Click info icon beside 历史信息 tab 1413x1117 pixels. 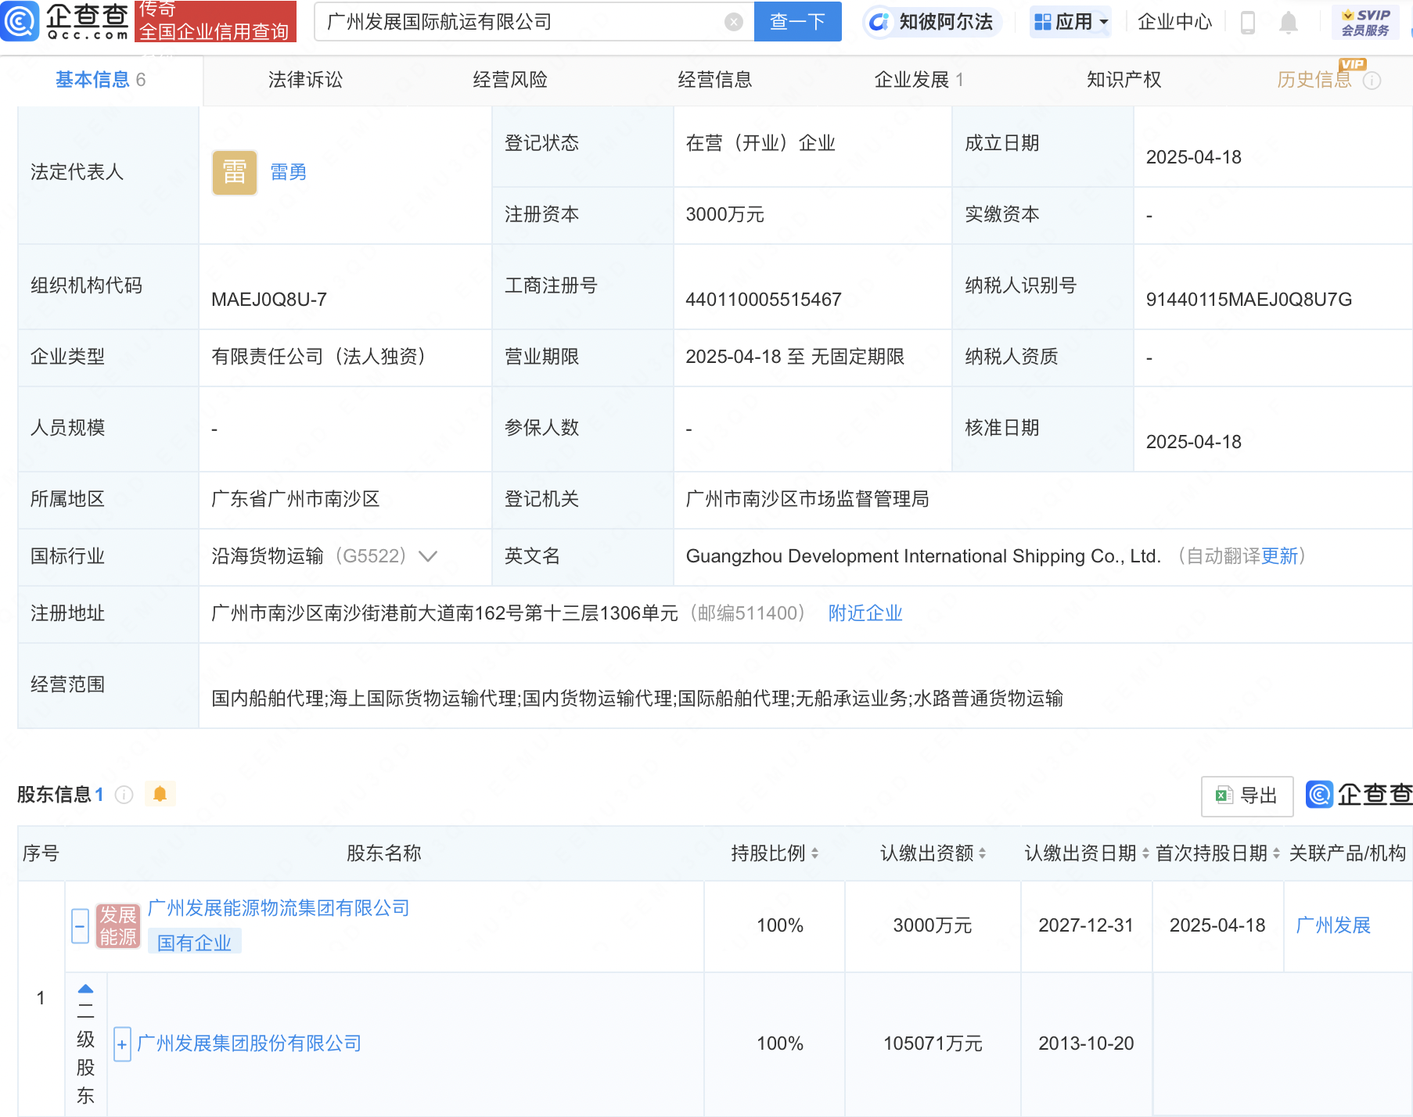click(1372, 81)
